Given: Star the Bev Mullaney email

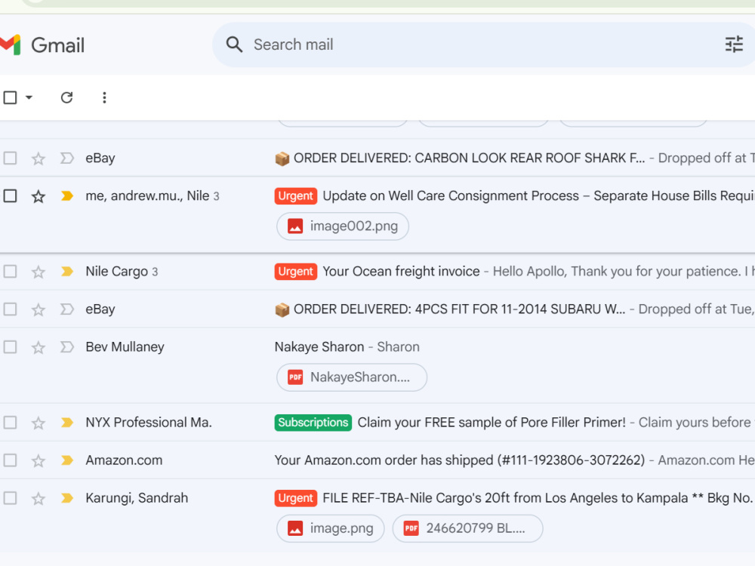Looking at the screenshot, I should coord(39,347).
